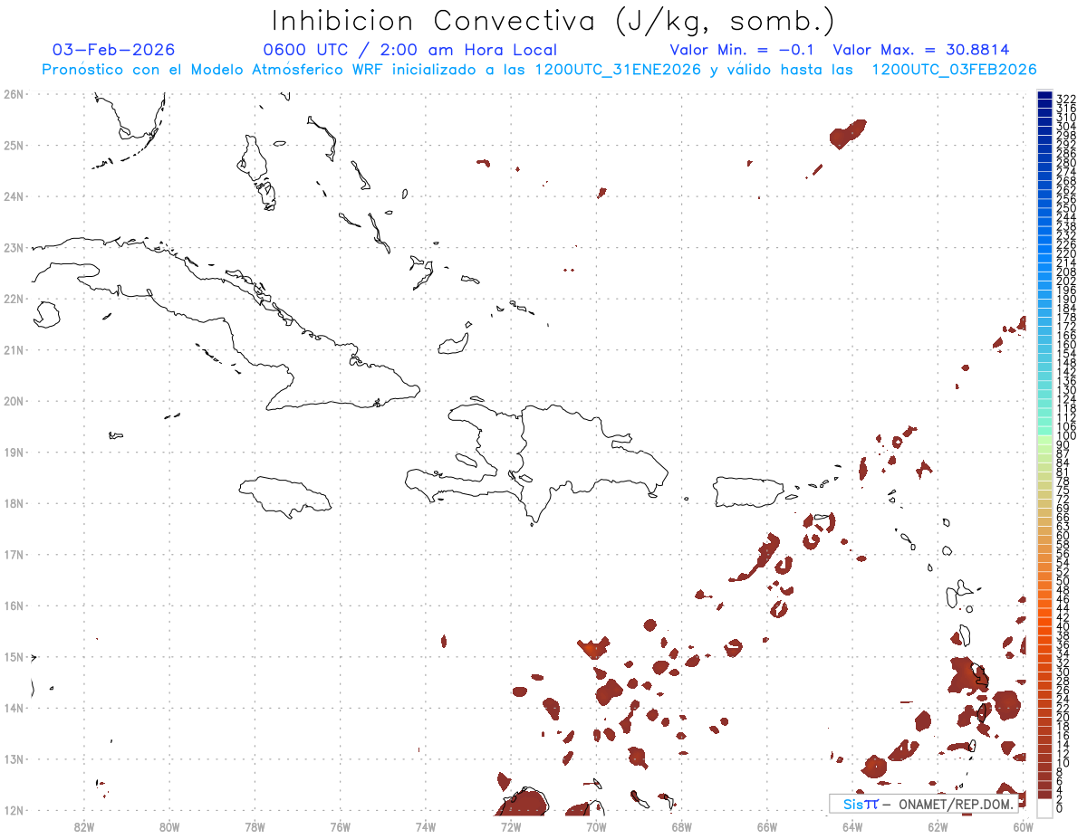The height and width of the screenshot is (839, 1087).
Task: Click the "76W" longitude label
Action: point(341,825)
